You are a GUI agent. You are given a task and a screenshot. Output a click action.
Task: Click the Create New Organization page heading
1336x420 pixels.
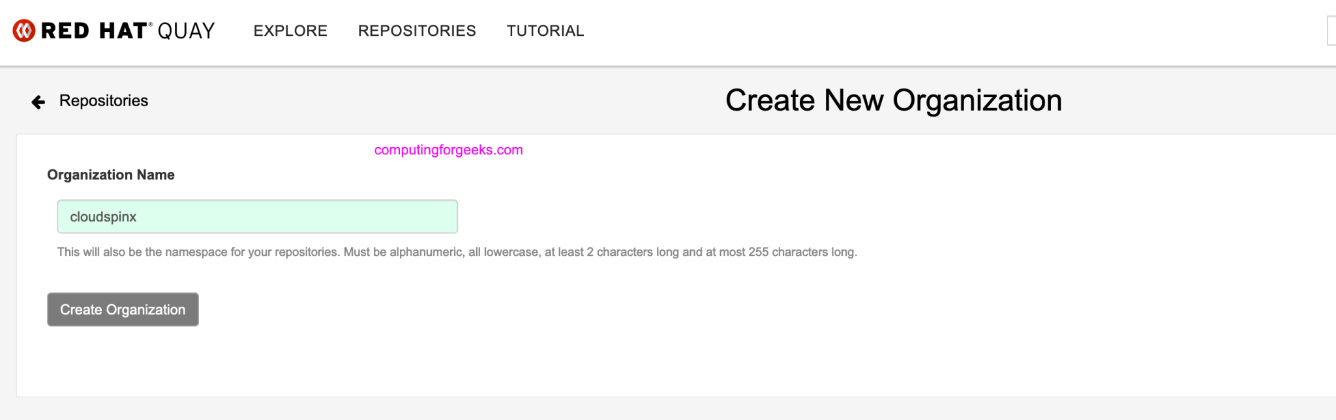click(x=893, y=100)
